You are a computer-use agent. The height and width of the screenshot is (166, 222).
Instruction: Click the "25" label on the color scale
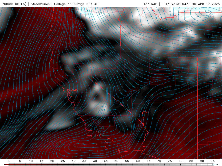point(63,161)
